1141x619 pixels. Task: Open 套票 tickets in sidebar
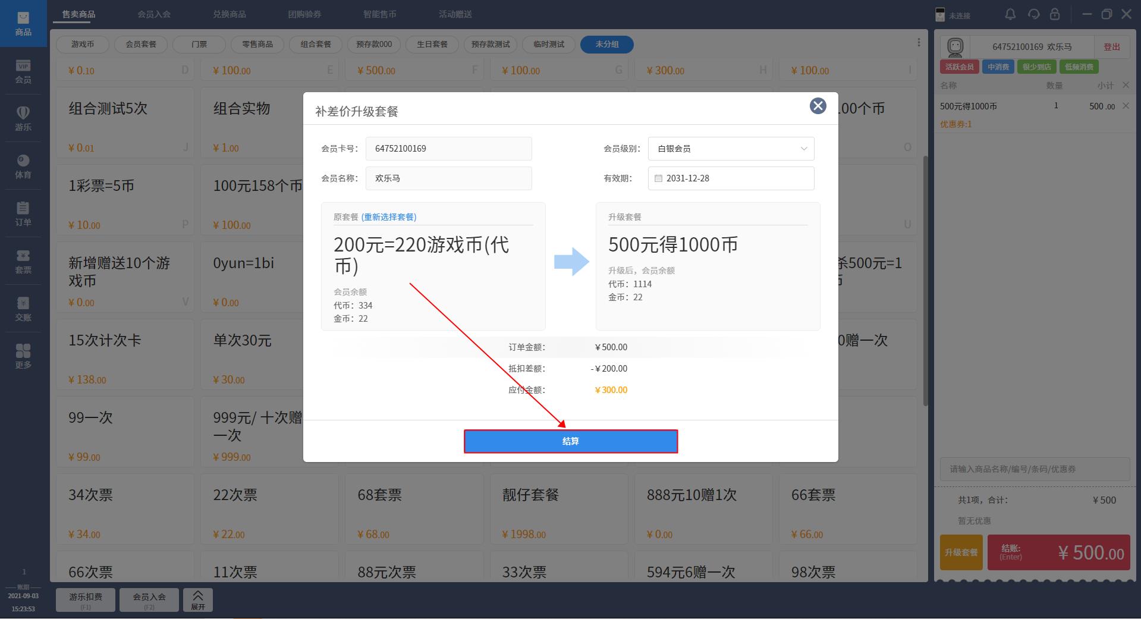point(23,262)
